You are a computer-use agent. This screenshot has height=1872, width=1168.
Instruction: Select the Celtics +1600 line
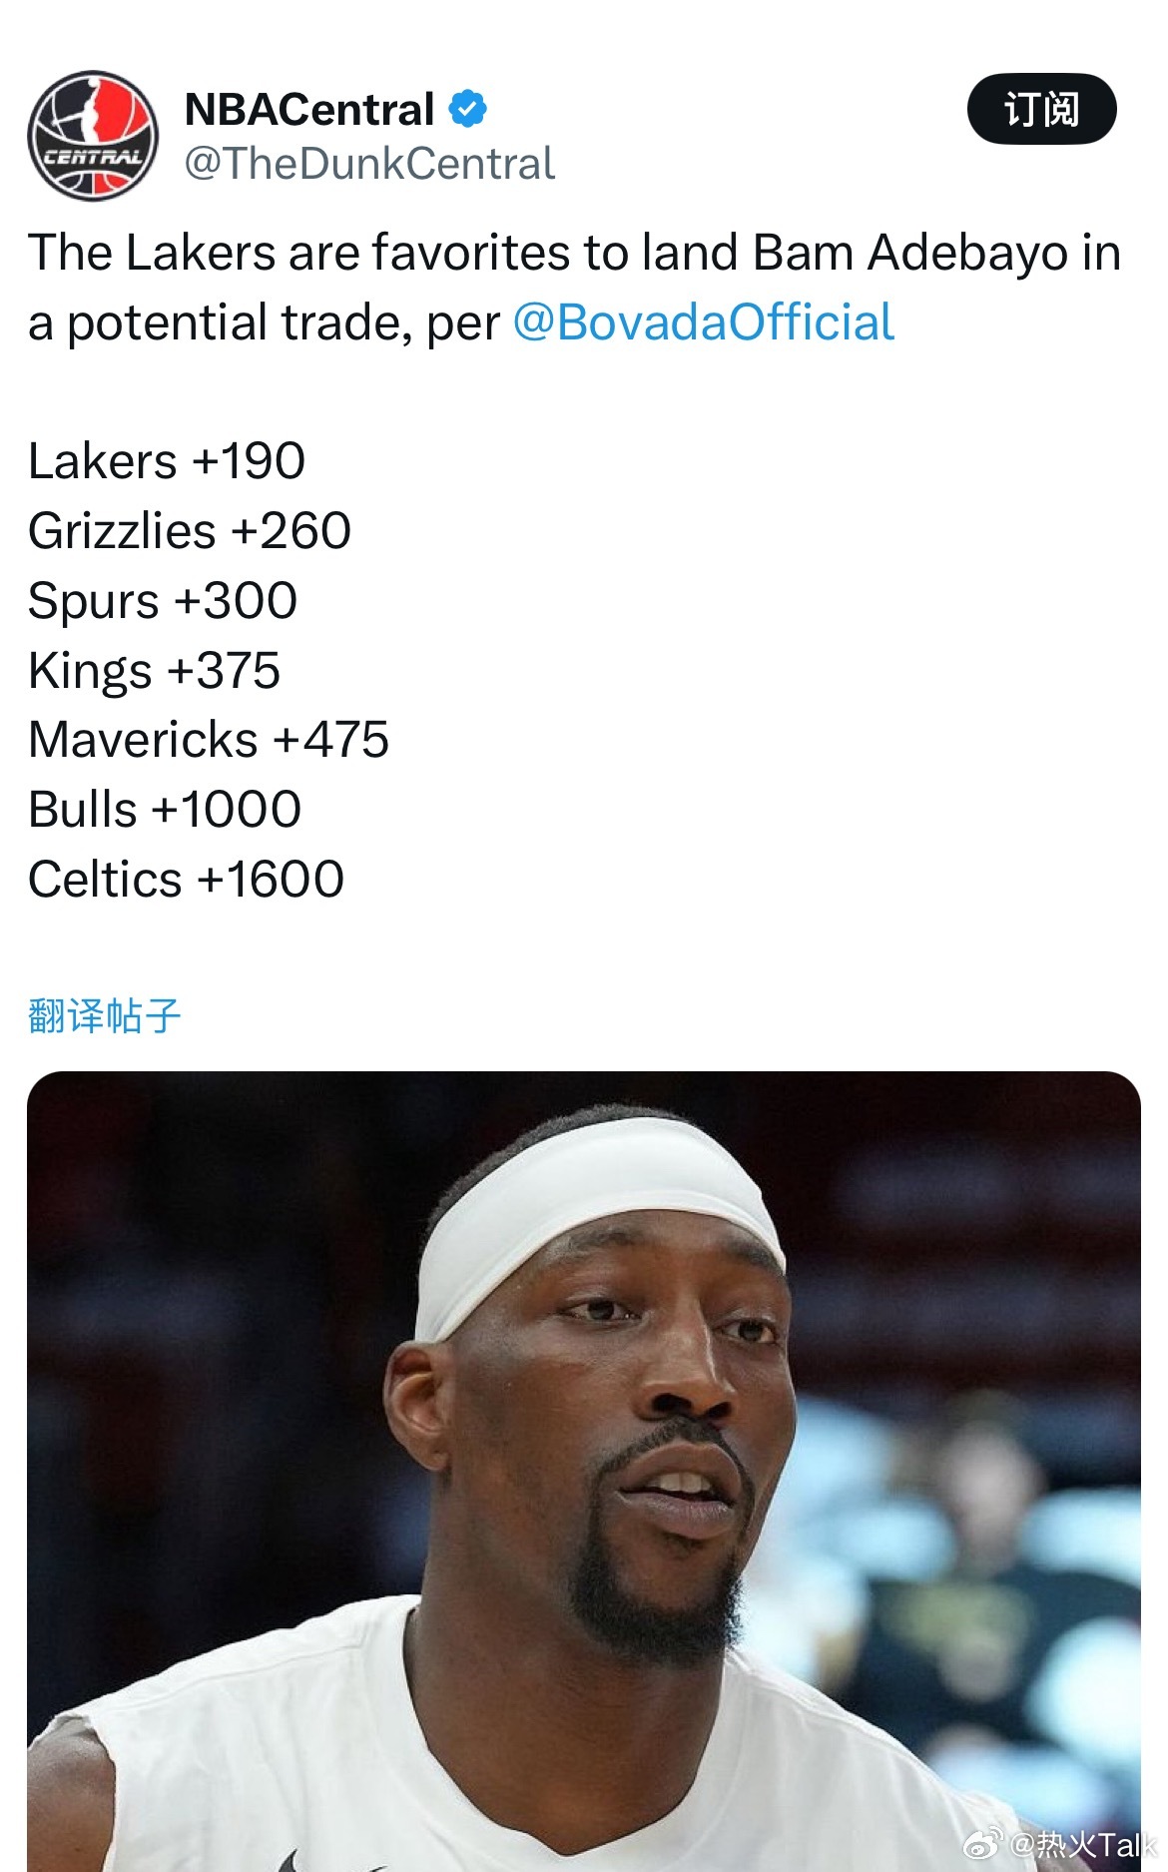pos(186,880)
